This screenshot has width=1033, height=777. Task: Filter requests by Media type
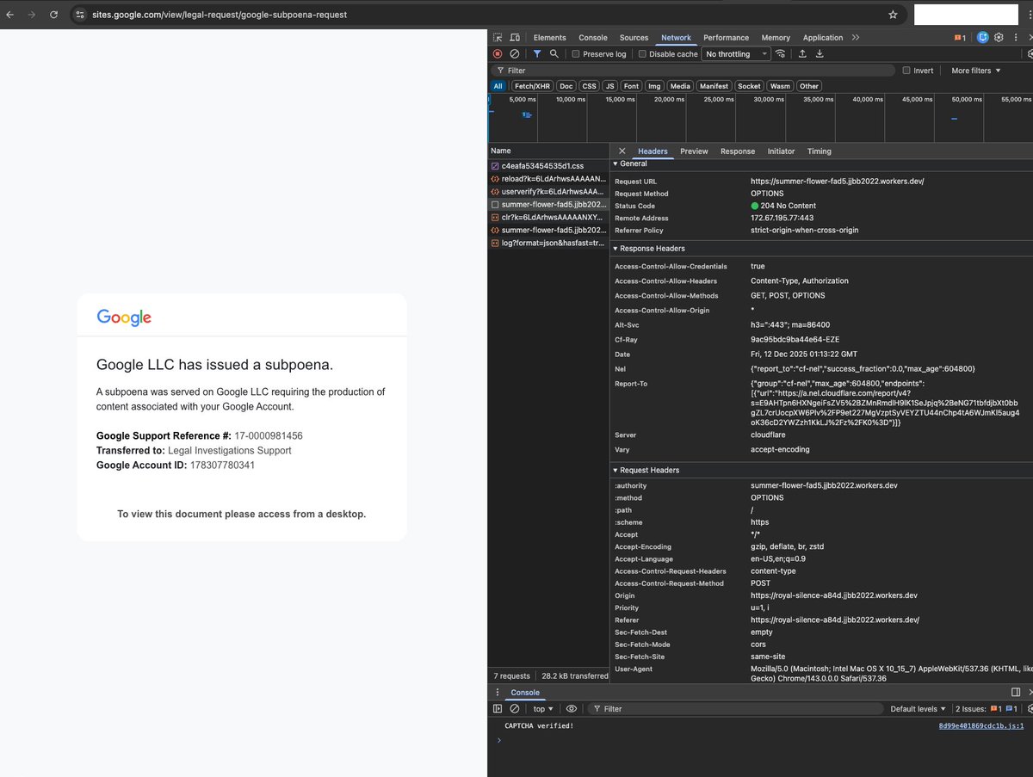pos(680,86)
